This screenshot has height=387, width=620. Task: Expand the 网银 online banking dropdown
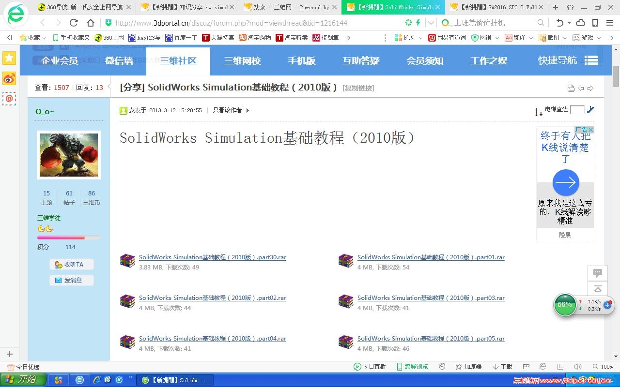[496, 38]
